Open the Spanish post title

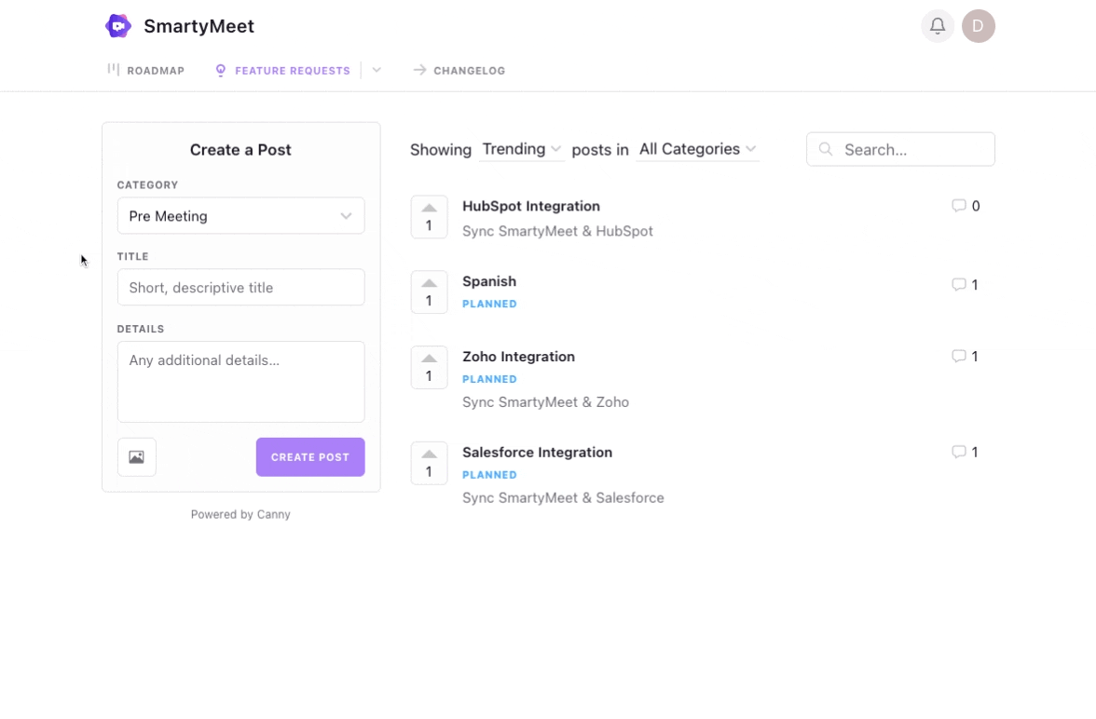coord(489,281)
